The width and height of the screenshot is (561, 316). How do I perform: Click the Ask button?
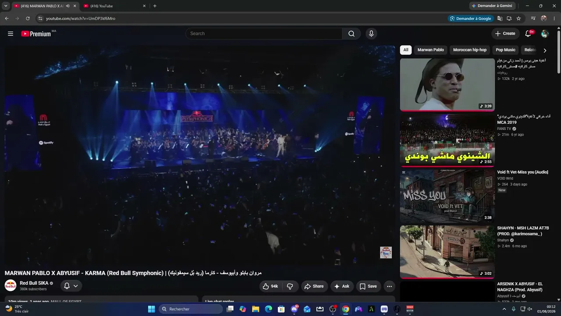342,286
